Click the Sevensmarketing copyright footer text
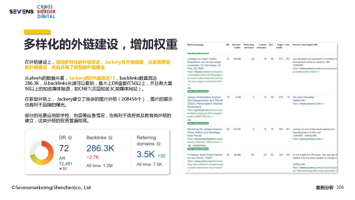 click(51, 187)
